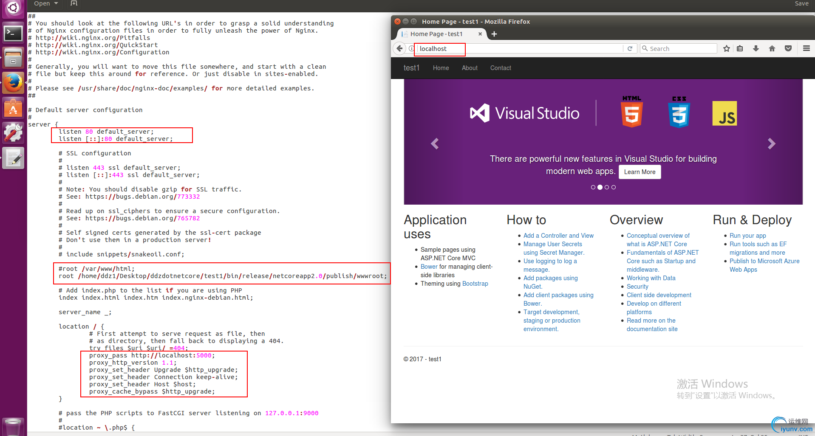Click the Firefox dock icon
815x436 pixels.
(13, 83)
